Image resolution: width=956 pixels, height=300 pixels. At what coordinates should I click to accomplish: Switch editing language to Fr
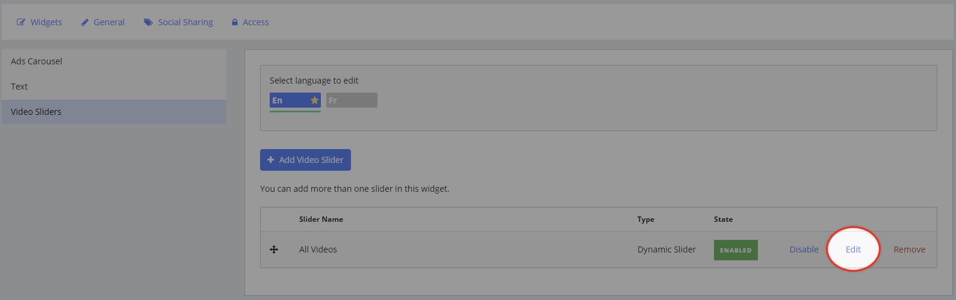click(352, 100)
